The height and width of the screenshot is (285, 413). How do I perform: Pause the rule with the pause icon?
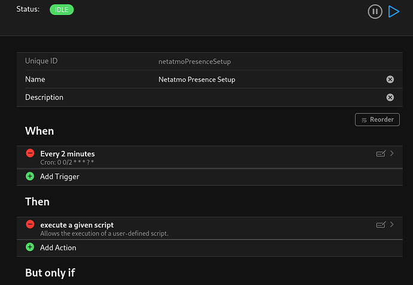pos(375,11)
